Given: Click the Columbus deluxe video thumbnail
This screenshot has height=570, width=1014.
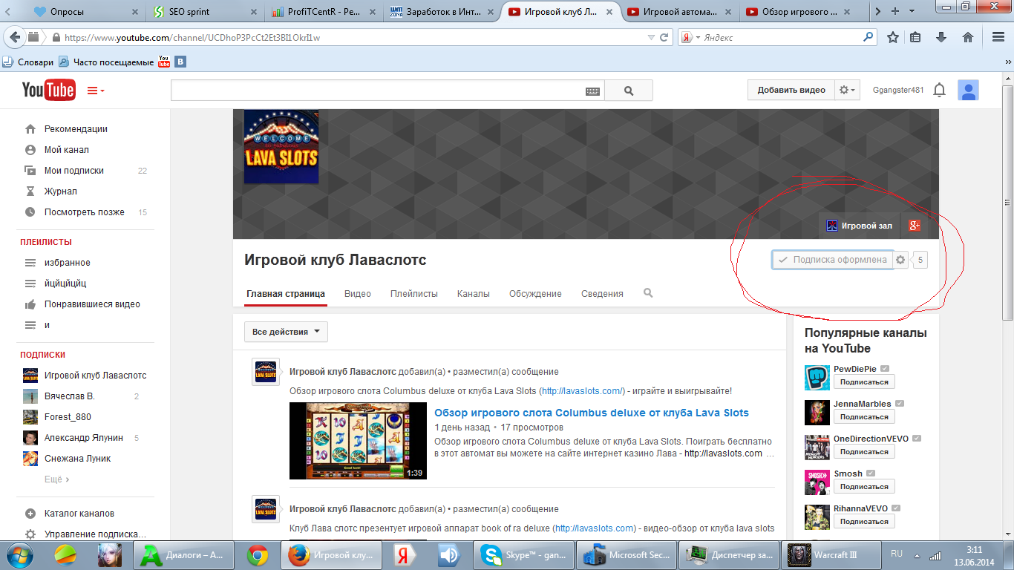Looking at the screenshot, I should [x=358, y=441].
